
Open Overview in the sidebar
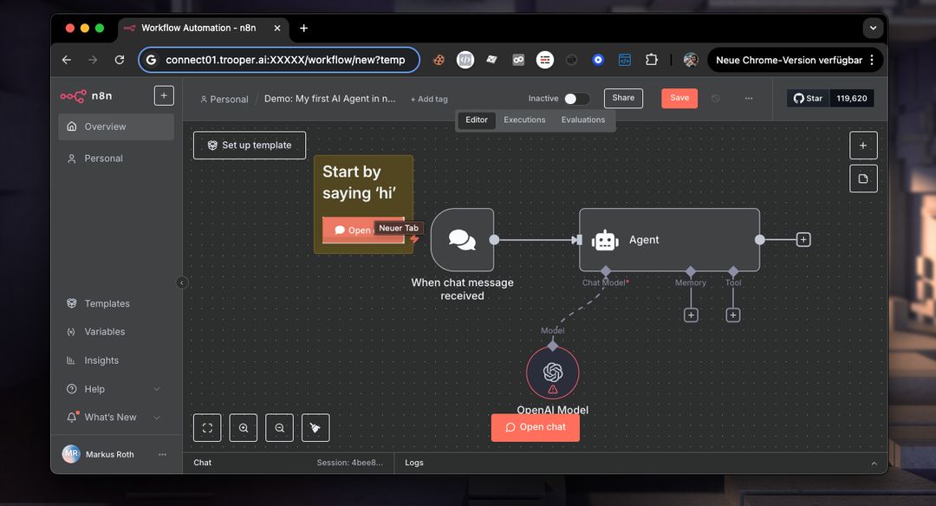(116, 126)
